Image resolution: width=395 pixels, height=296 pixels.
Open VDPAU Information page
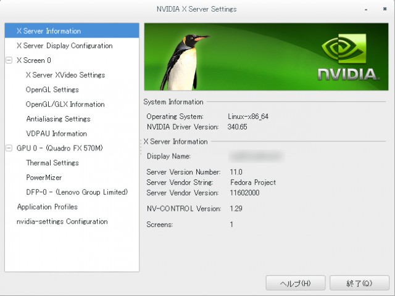56,133
